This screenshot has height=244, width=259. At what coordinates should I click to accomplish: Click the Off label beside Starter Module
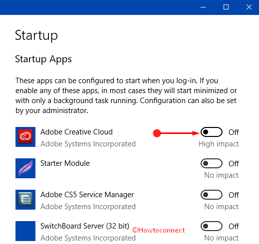pos(234,164)
